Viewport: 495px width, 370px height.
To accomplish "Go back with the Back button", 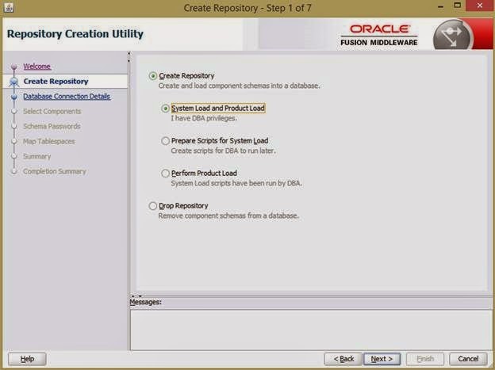I will (x=343, y=359).
